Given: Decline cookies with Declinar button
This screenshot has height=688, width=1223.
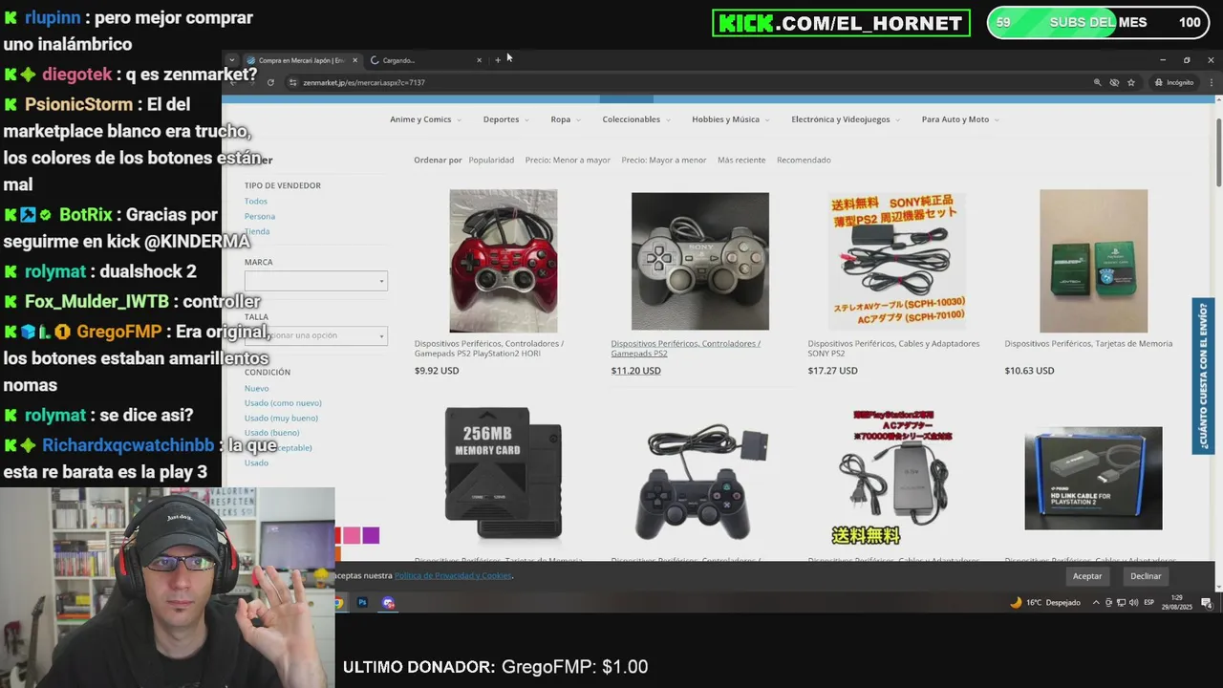Looking at the screenshot, I should 1146,576.
